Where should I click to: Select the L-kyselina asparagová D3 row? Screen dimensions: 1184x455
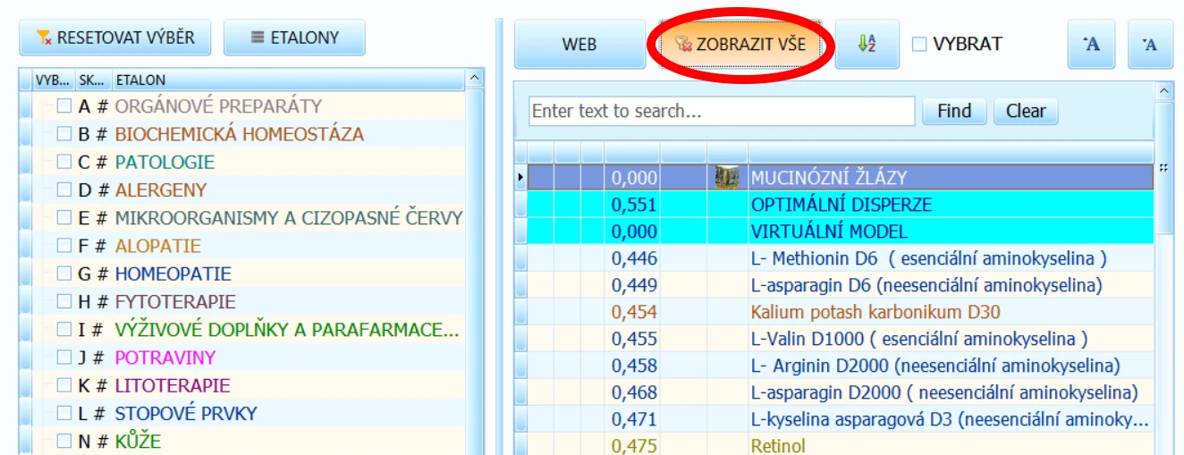click(x=841, y=419)
